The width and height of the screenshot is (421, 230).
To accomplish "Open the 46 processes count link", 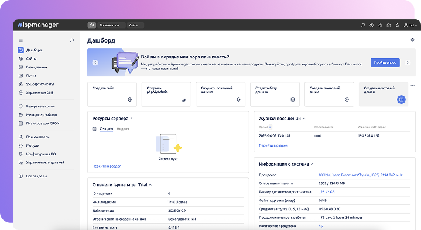I will point(321,226).
